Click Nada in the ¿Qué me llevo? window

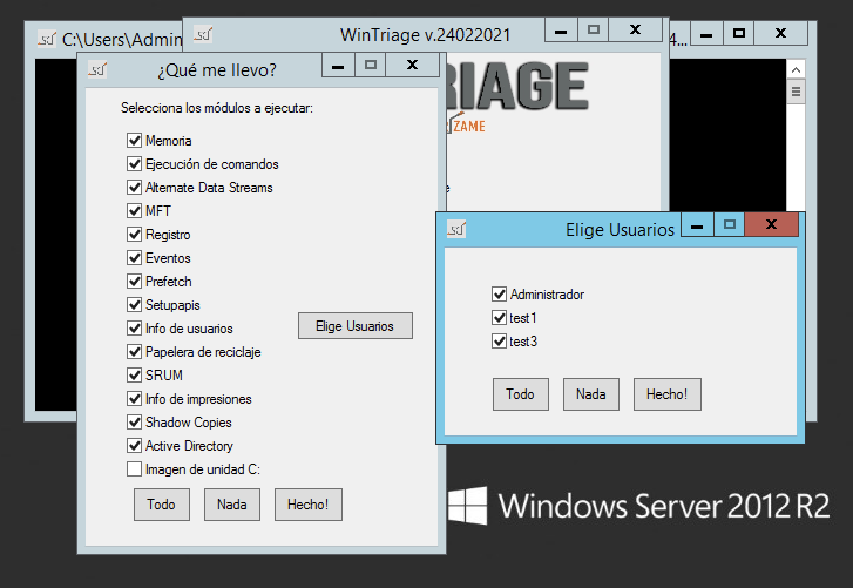(232, 505)
